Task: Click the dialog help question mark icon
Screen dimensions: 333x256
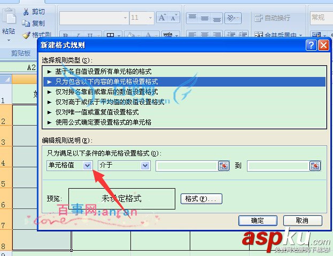Action: coord(311,45)
